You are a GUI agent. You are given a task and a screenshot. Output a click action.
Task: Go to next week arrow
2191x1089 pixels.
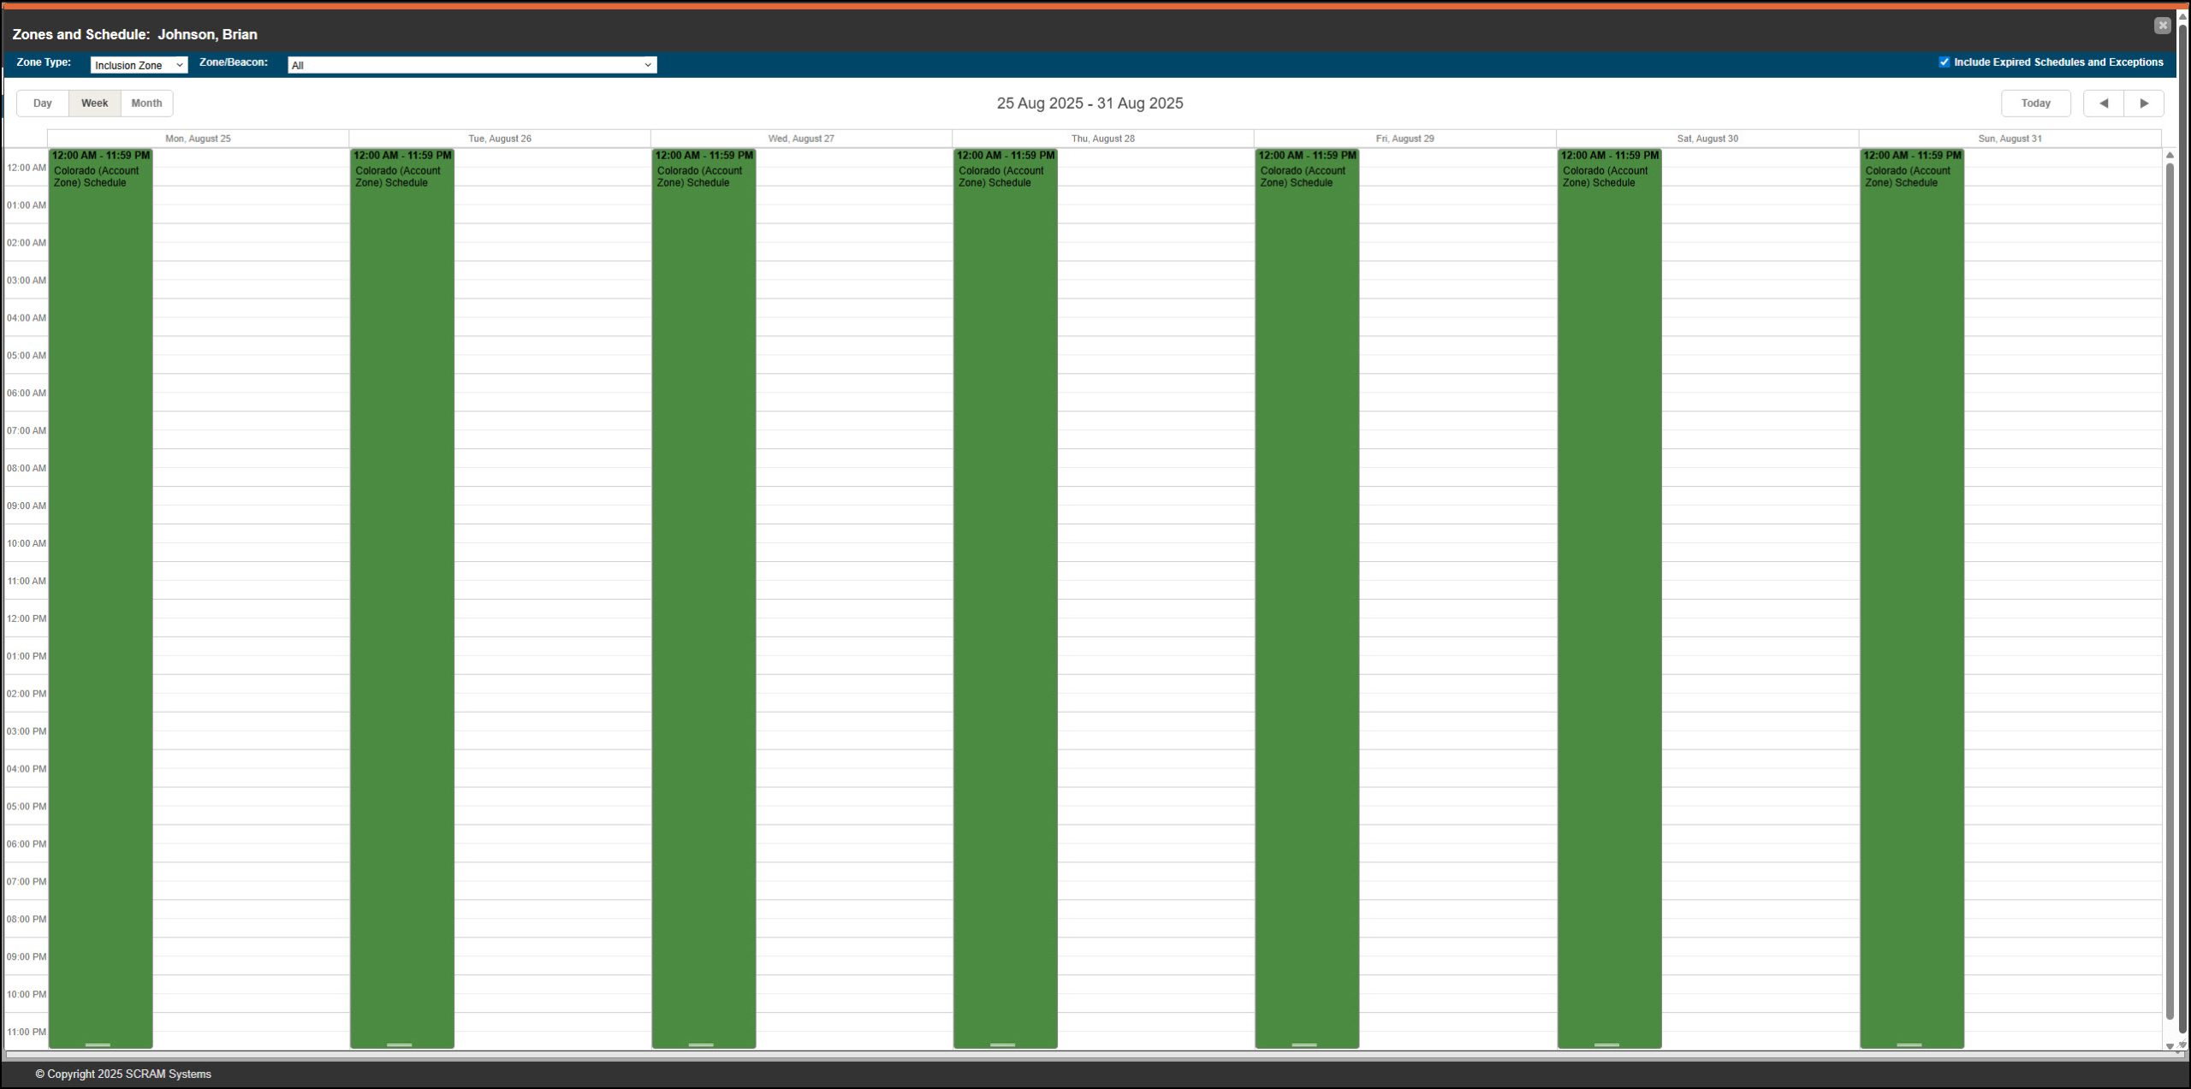click(x=2144, y=104)
